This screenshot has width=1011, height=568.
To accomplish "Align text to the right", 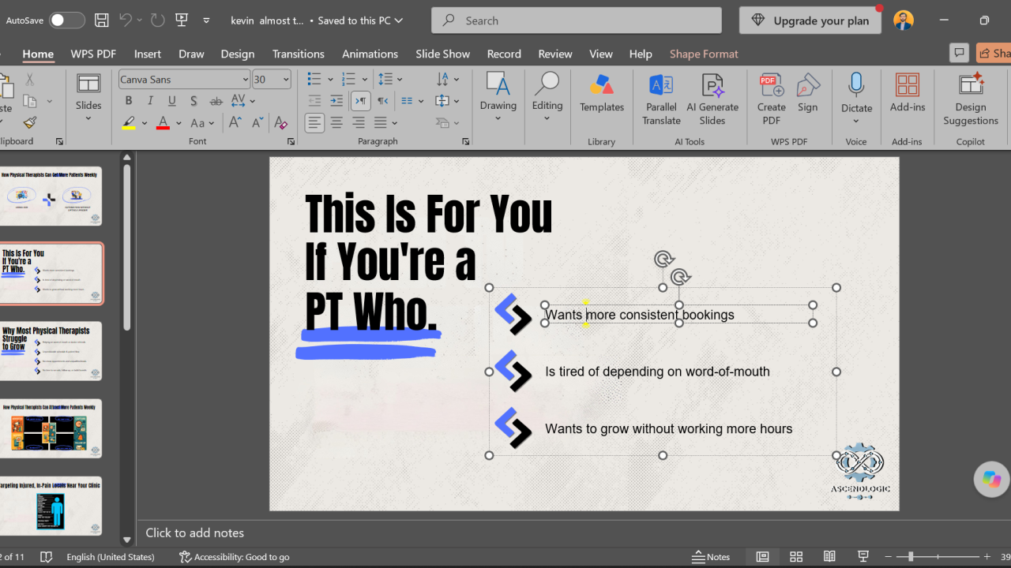I will coord(359,122).
